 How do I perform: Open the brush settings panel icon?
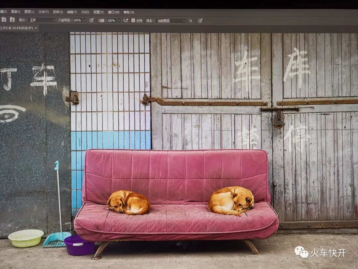point(4,20)
